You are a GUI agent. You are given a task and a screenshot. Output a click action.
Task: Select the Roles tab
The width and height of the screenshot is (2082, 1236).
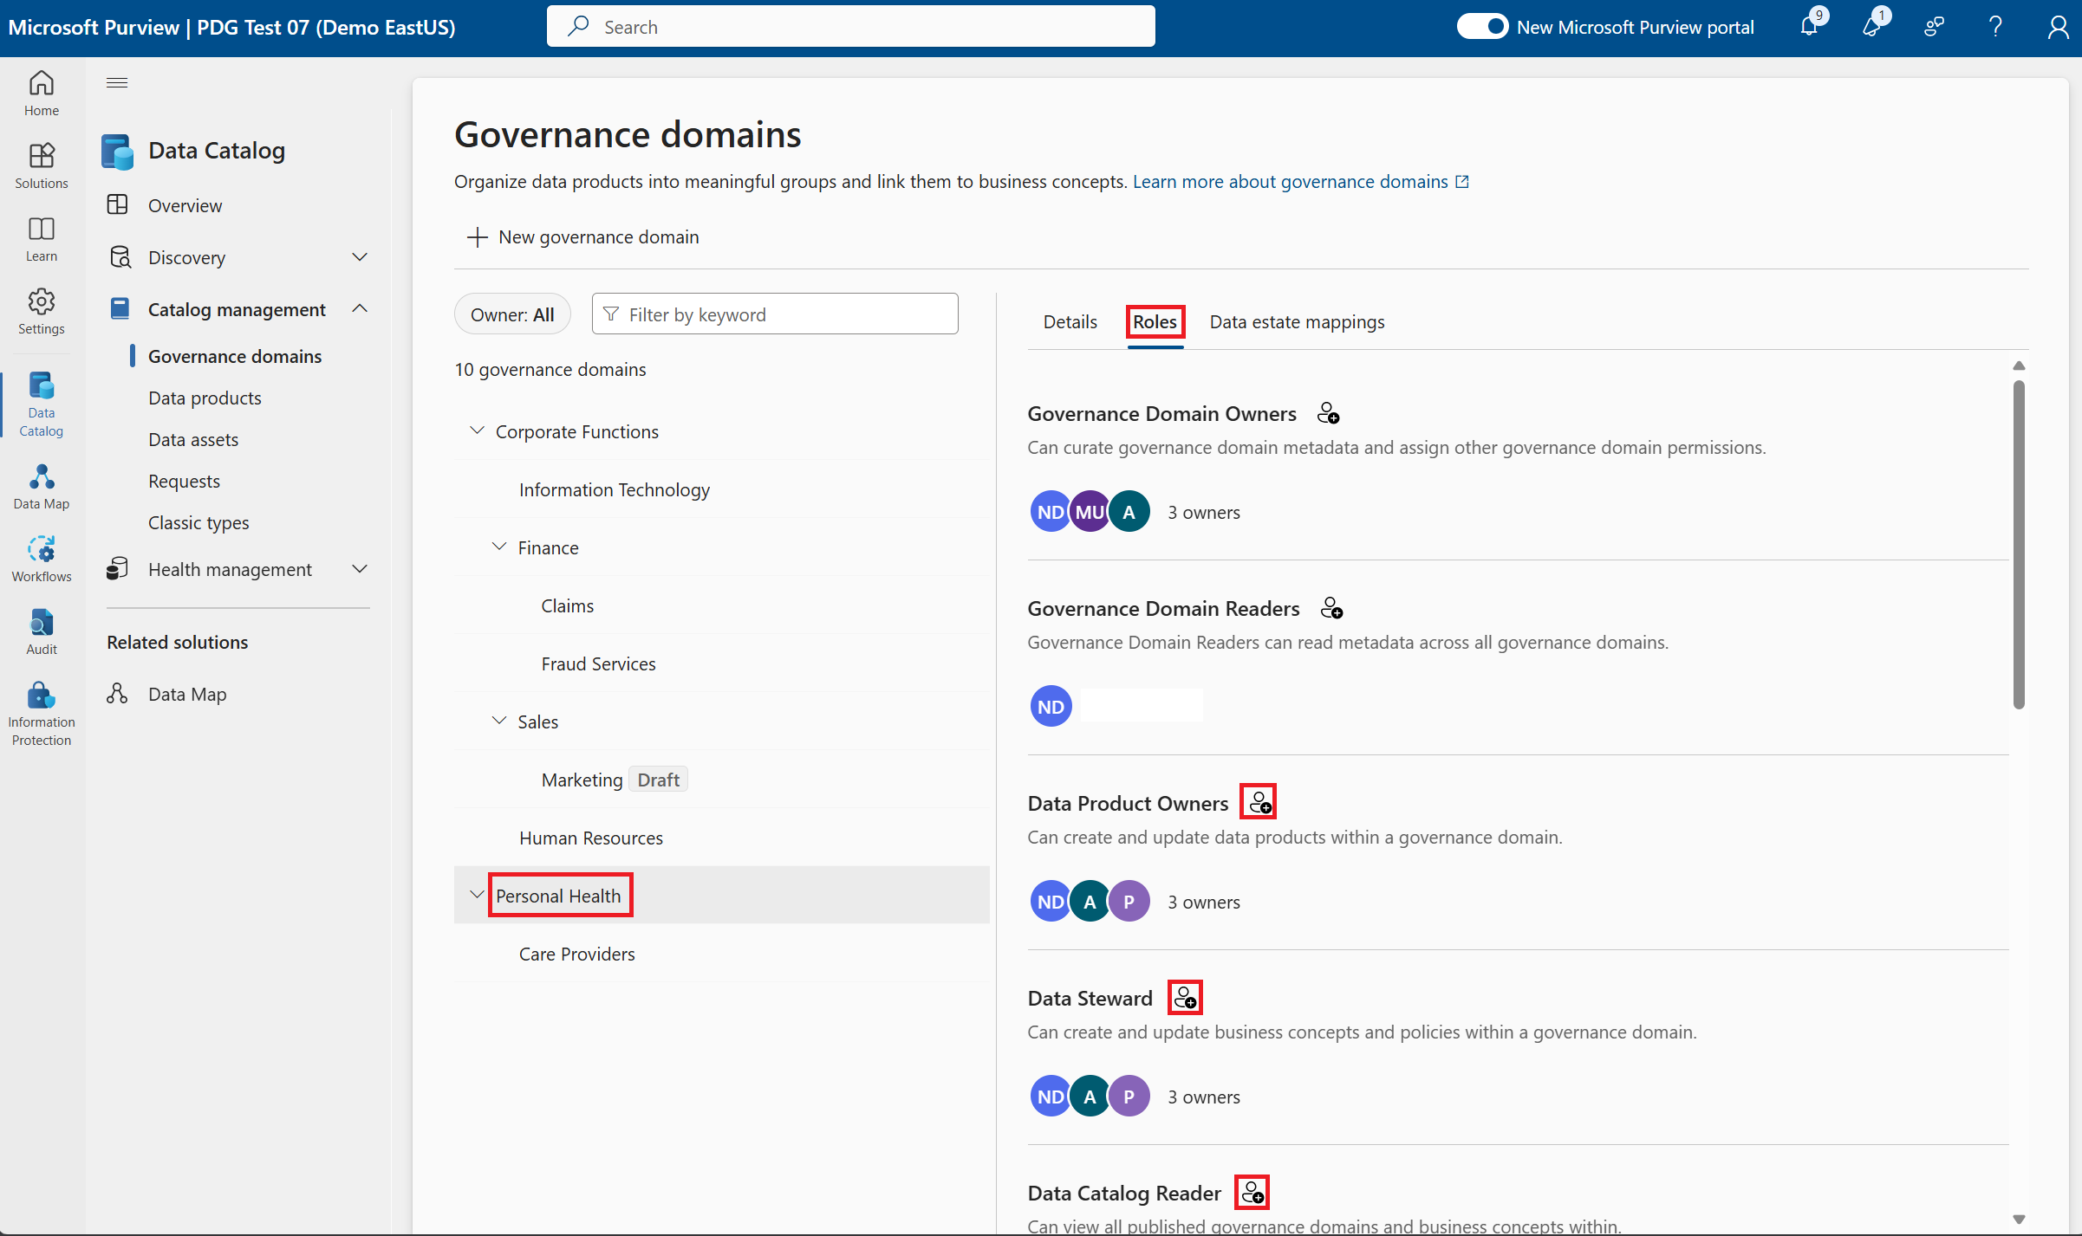pos(1153,320)
